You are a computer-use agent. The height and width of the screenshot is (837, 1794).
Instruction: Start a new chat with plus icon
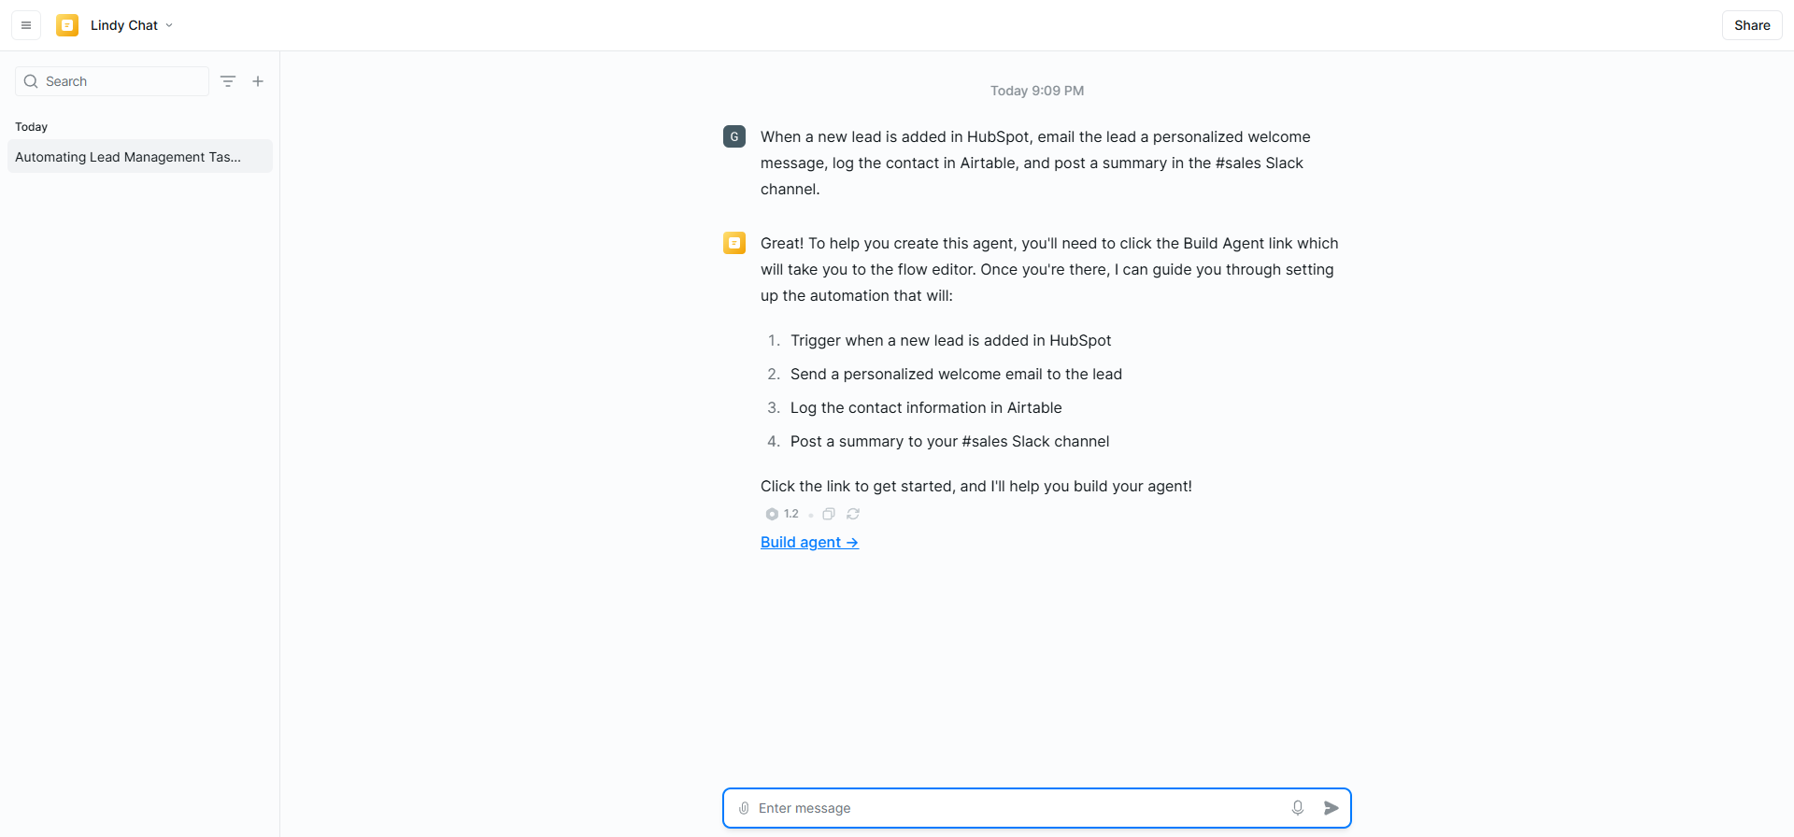pyautogui.click(x=258, y=81)
